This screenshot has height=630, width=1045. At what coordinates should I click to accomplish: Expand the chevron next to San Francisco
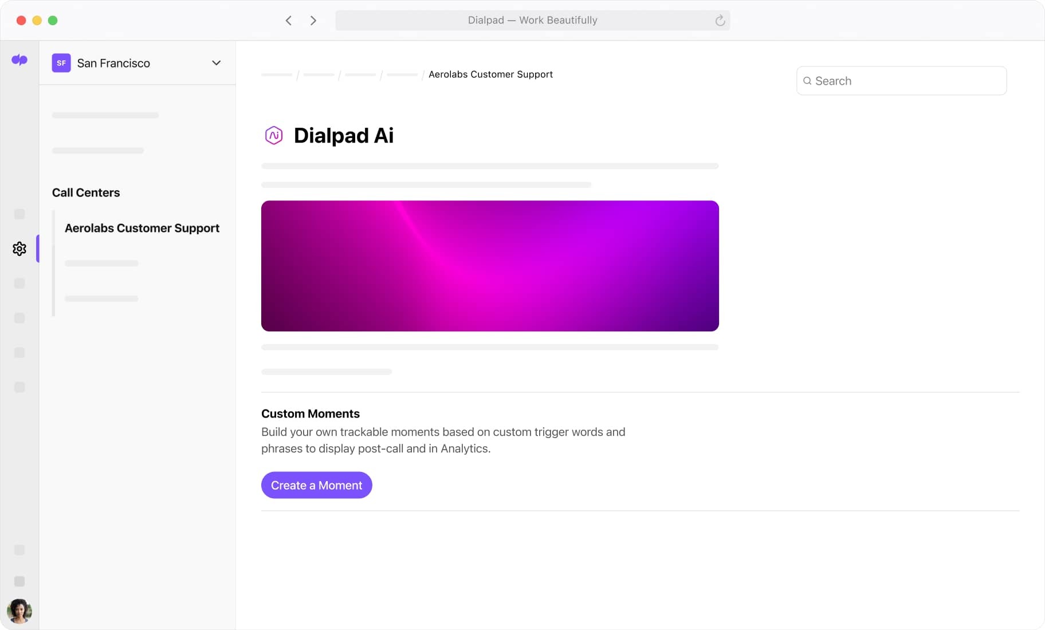[216, 63]
